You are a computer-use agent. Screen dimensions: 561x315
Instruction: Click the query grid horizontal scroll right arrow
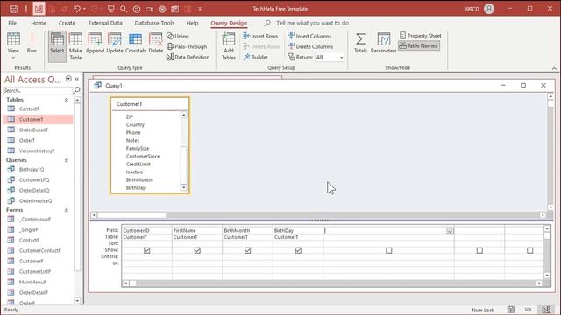539,283
